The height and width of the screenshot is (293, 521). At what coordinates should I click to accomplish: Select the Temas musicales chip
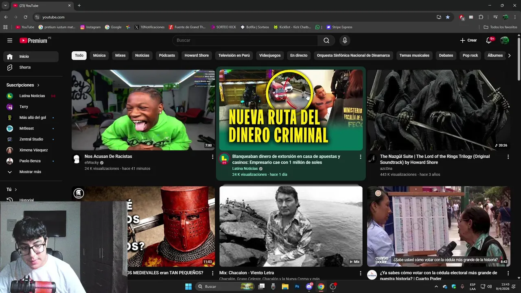coord(414,55)
